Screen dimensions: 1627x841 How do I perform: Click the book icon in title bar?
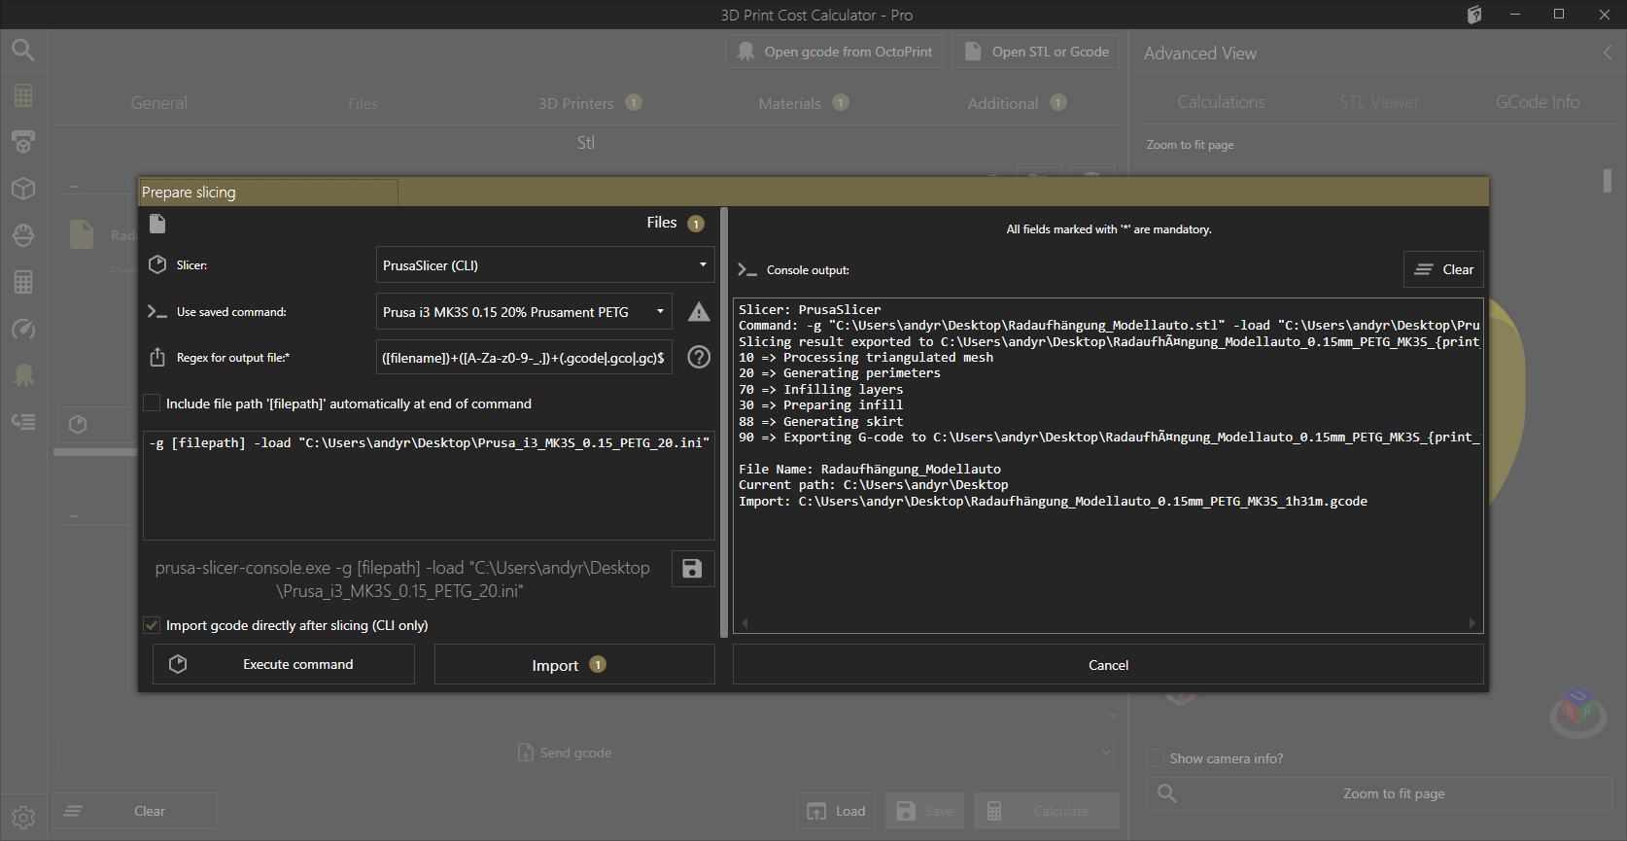[x=1474, y=15]
